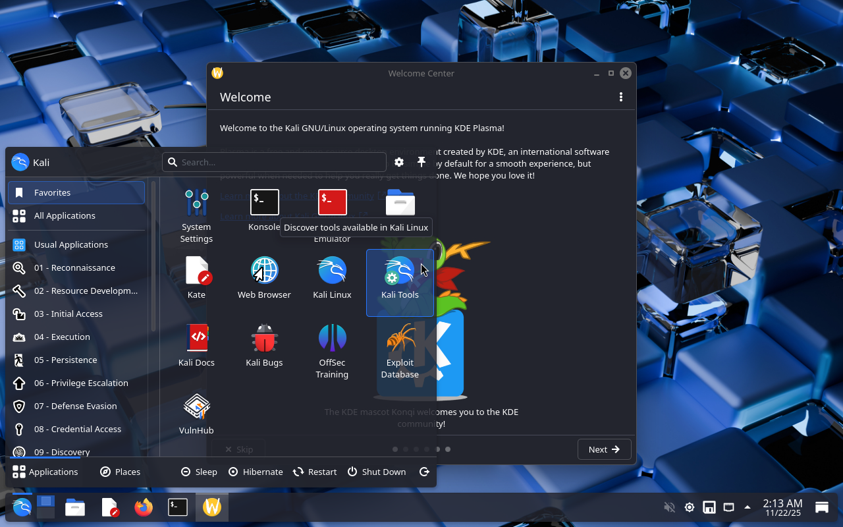Image resolution: width=843 pixels, height=527 pixels.
Task: Open System Settings icon
Action: point(196,215)
